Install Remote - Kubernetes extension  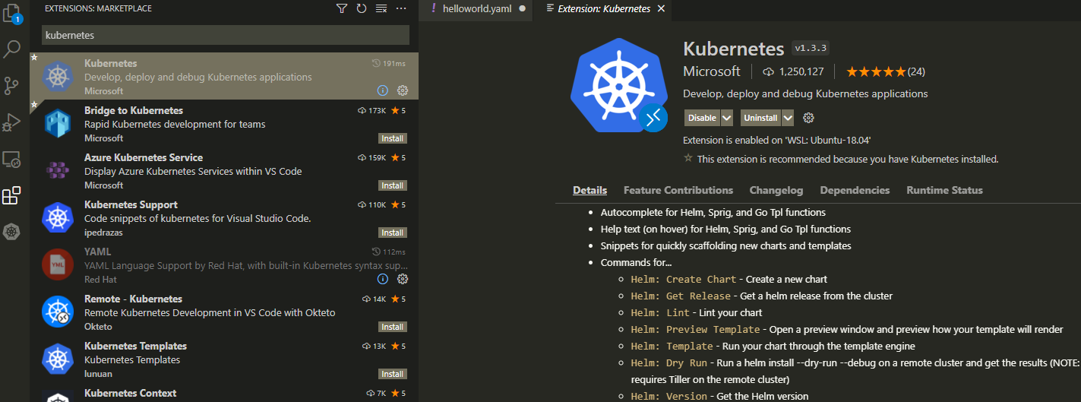pos(393,327)
